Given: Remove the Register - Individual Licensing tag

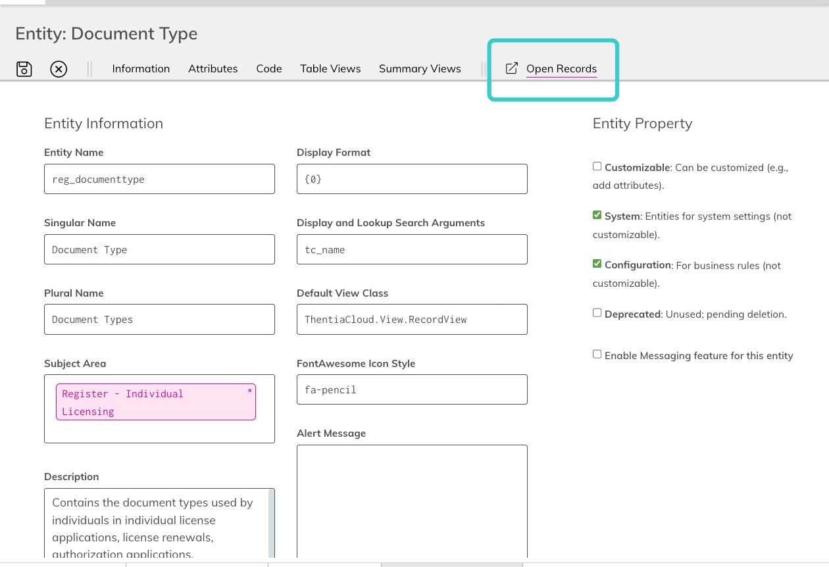Looking at the screenshot, I should tap(249, 391).
